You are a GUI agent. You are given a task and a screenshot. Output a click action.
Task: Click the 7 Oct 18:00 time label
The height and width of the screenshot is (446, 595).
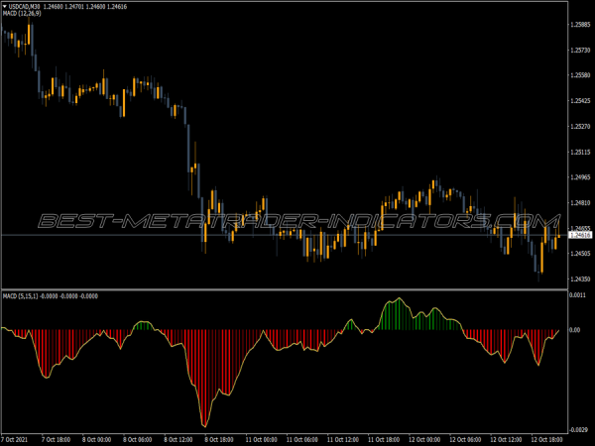56,439
